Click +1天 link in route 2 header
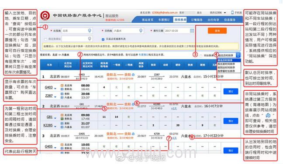Viewport: 283px width, 164px height. 174,109
